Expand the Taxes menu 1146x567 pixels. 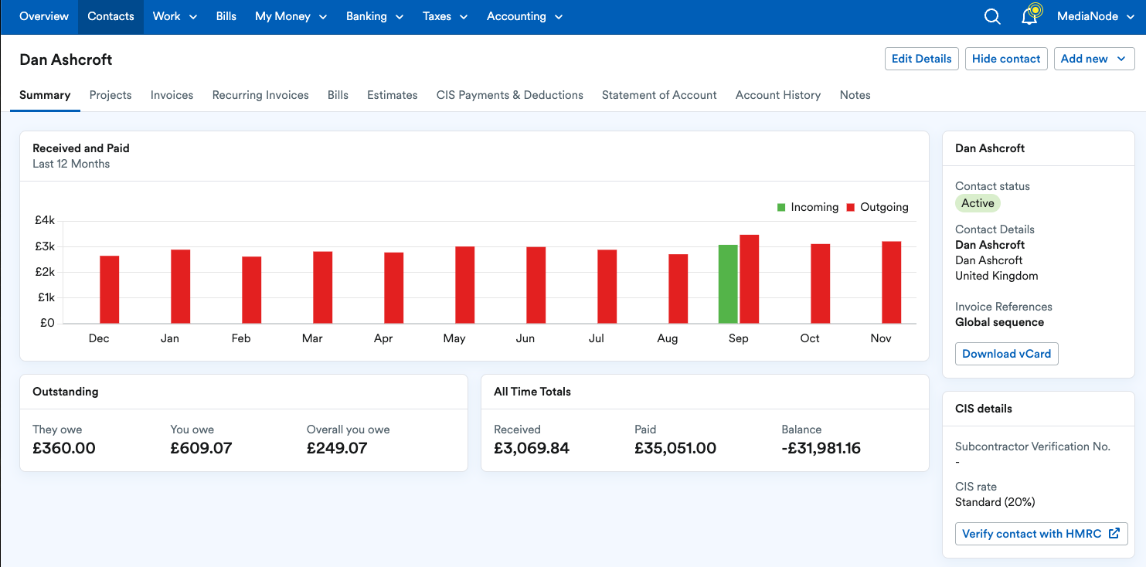click(x=445, y=16)
